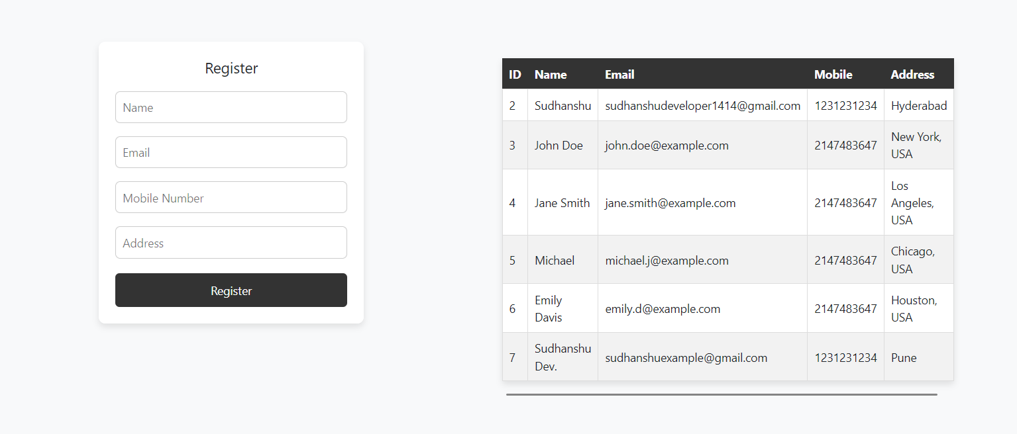The image size is (1017, 434).
Task: Click name cell Michael
Action: pyautogui.click(x=562, y=260)
